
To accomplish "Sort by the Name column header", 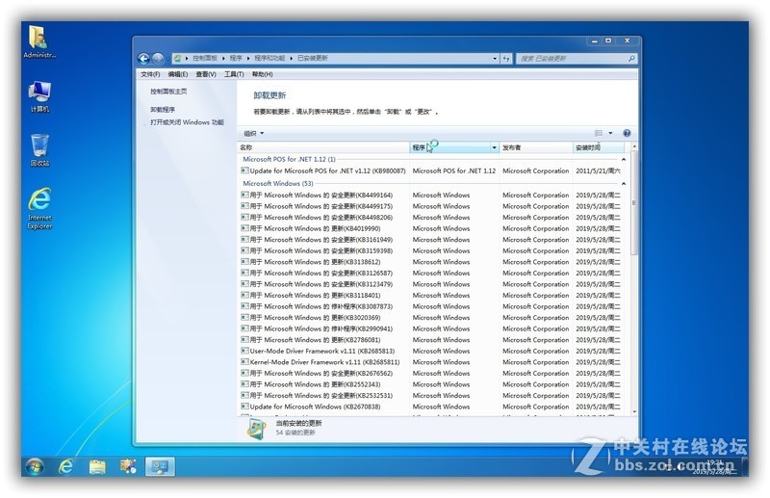I will pyautogui.click(x=323, y=147).
